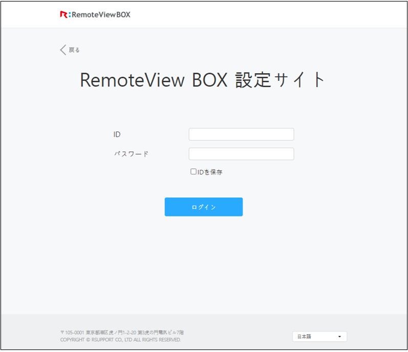
Task: Go back using the 戻る link
Action: (70, 50)
